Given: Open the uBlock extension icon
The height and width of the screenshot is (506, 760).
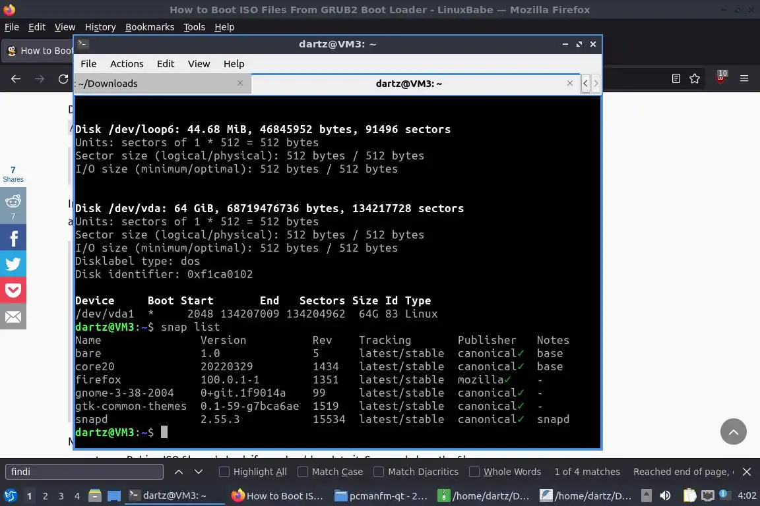Looking at the screenshot, I should 720,78.
